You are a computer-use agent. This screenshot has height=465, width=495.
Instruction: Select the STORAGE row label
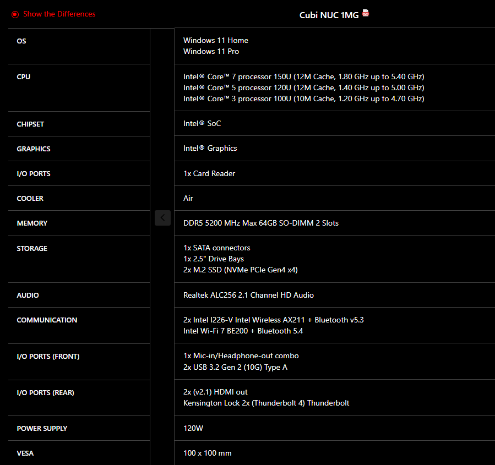pos(32,249)
